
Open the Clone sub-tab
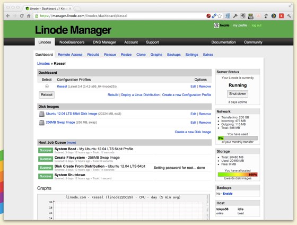(141, 55)
